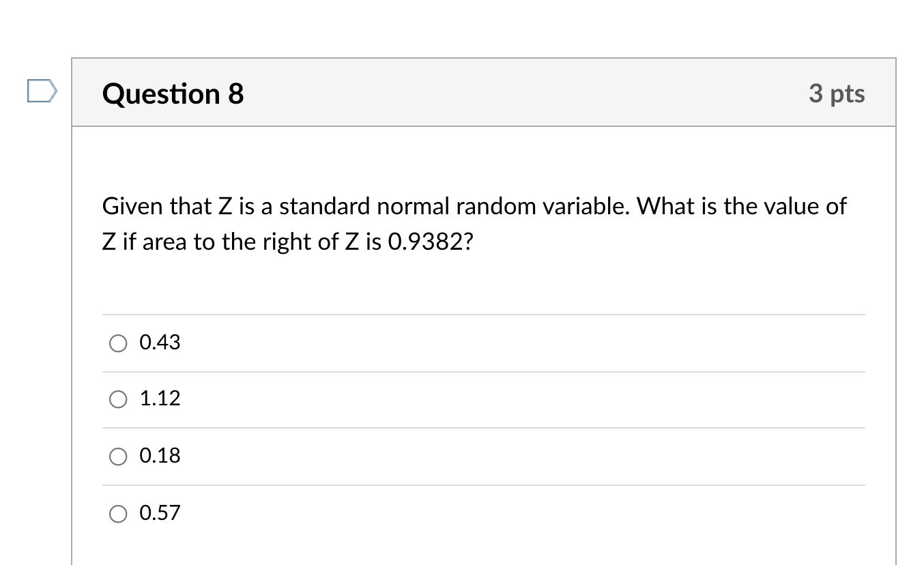Screen dimensions: 924x565
Task: Select the 0.18 answer radio button
Action: [117, 457]
